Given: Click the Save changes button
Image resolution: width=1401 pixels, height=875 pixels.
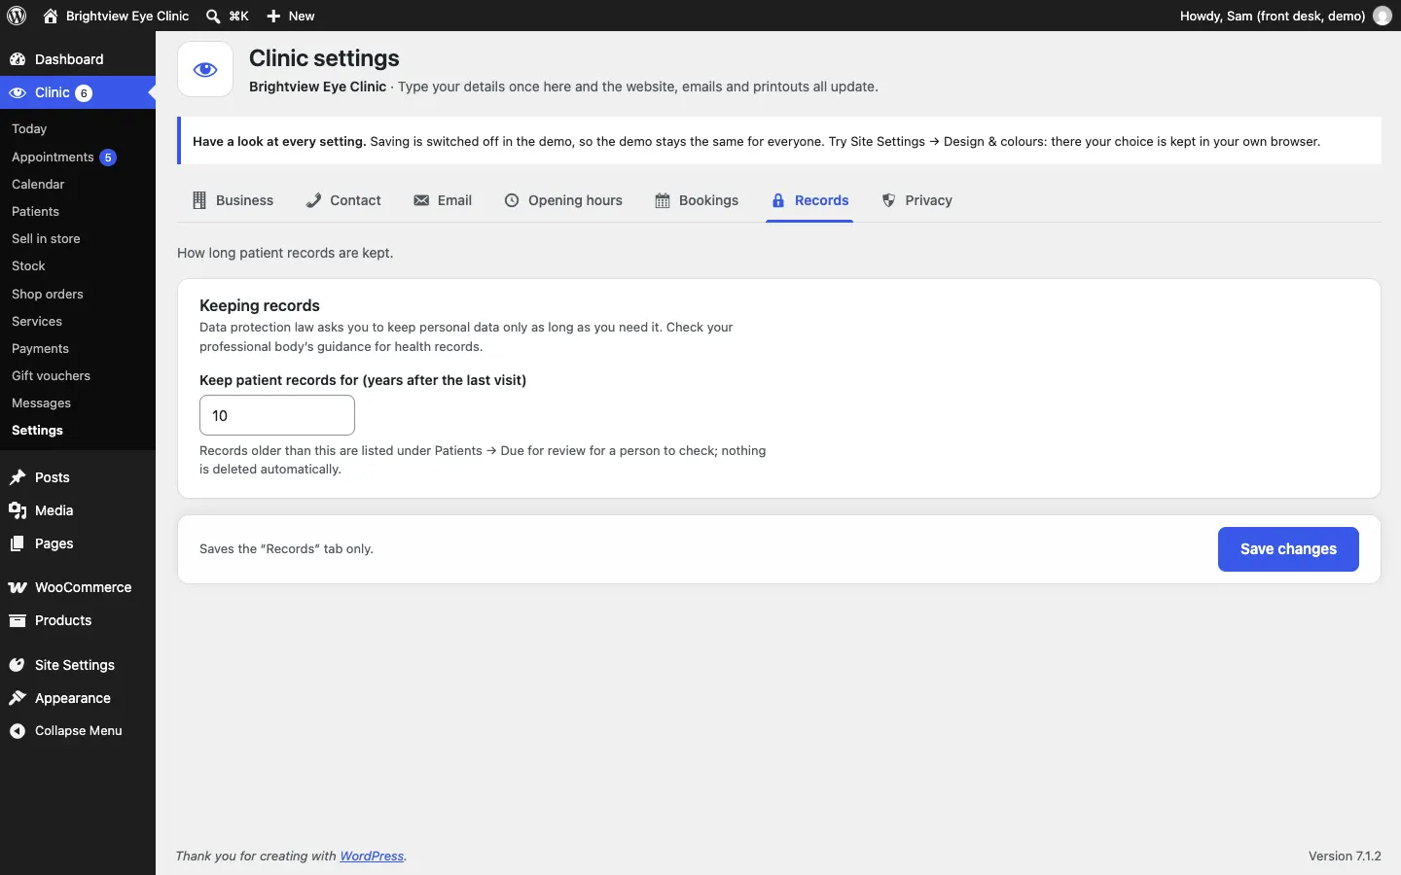Looking at the screenshot, I should pyautogui.click(x=1288, y=549).
